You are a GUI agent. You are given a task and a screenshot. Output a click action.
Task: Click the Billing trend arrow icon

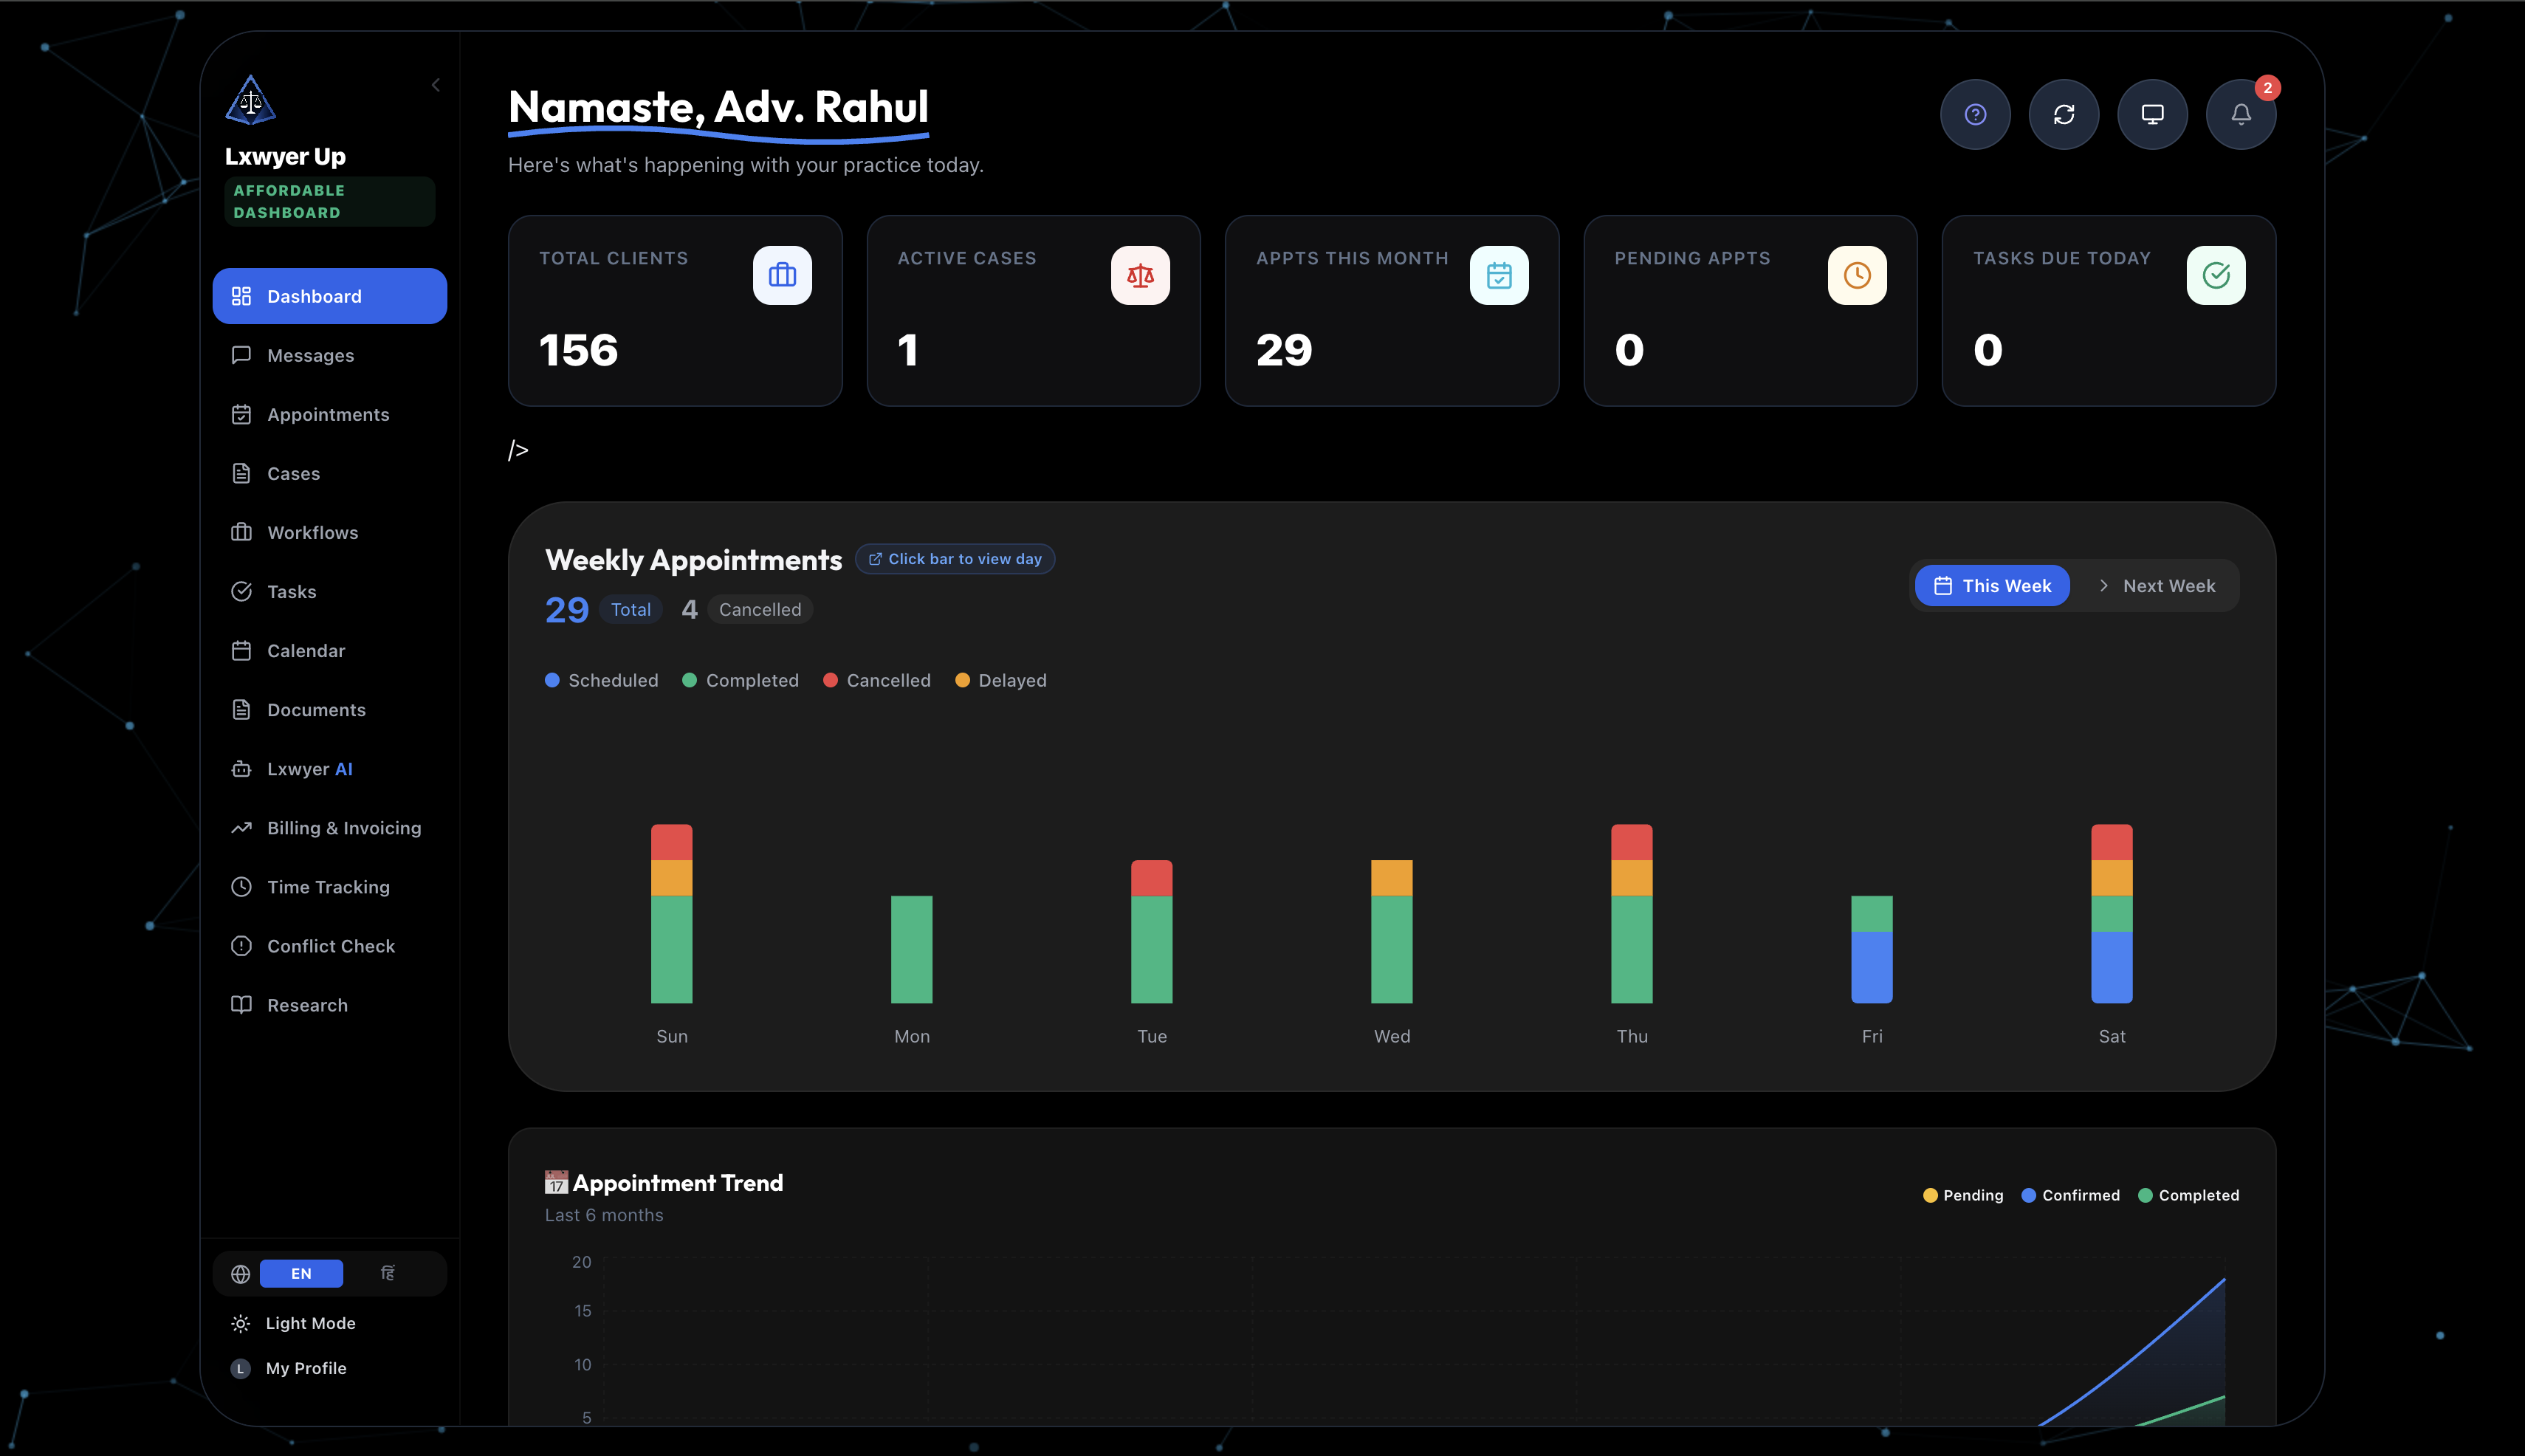click(x=241, y=827)
